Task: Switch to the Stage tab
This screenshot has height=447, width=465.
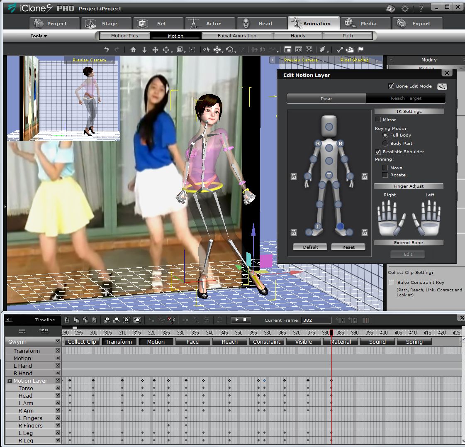Action: point(106,23)
